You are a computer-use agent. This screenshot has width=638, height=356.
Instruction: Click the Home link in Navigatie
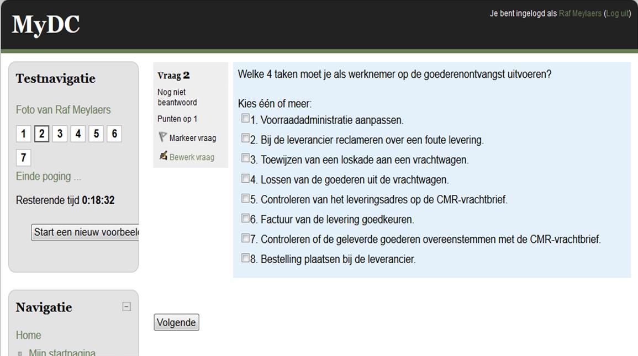[28, 335]
